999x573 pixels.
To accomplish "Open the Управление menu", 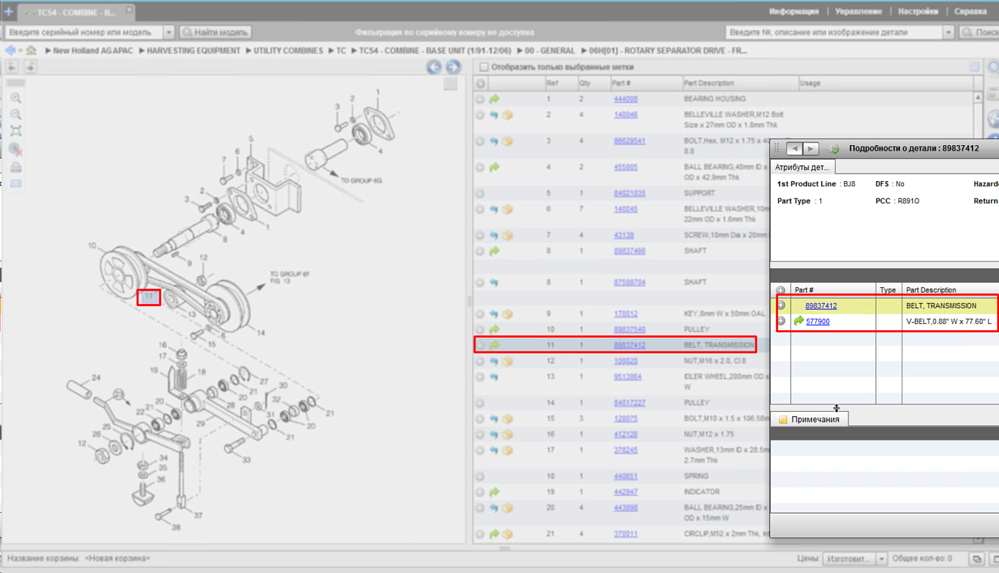I will pyautogui.click(x=858, y=11).
